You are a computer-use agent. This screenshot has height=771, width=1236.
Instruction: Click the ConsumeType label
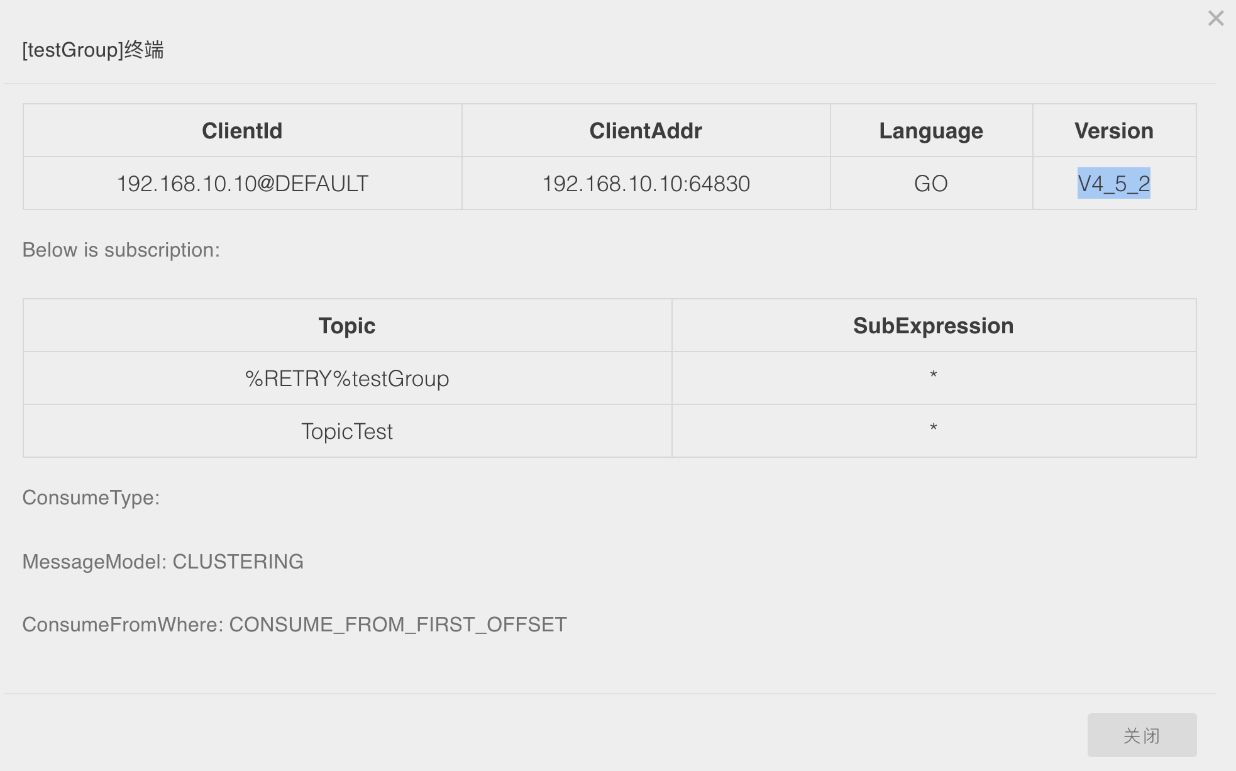click(91, 497)
